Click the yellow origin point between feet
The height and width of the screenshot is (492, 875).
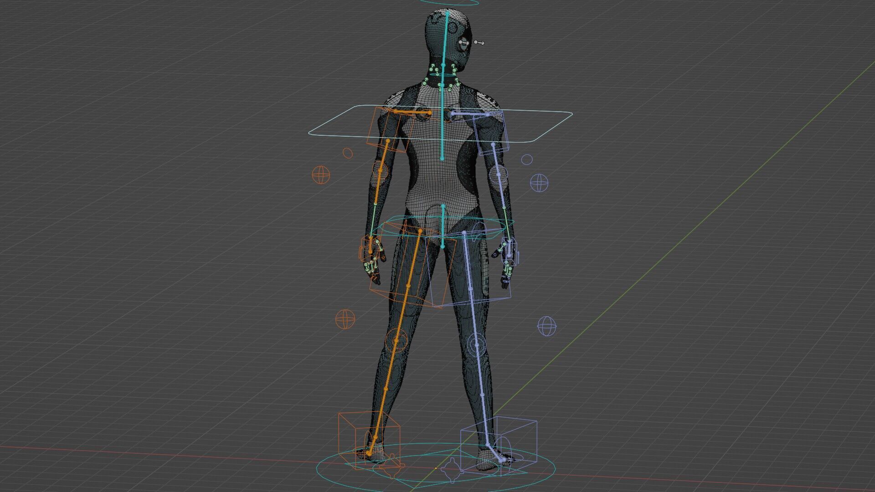coord(435,468)
